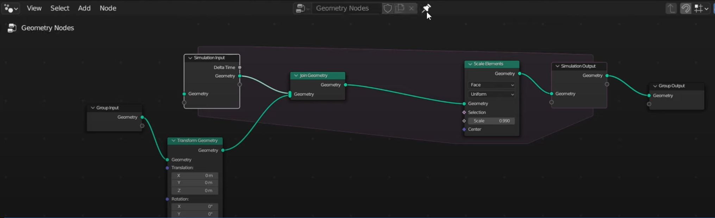Select the Simulation Output node header
Image resolution: width=715 pixels, height=218 pixels.
coord(579,66)
